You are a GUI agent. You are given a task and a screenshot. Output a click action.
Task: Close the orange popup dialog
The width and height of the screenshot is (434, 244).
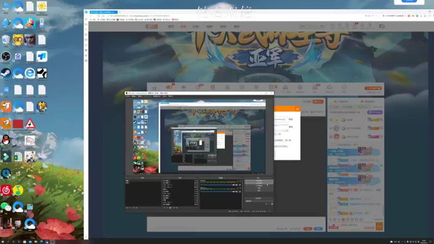tap(297, 110)
